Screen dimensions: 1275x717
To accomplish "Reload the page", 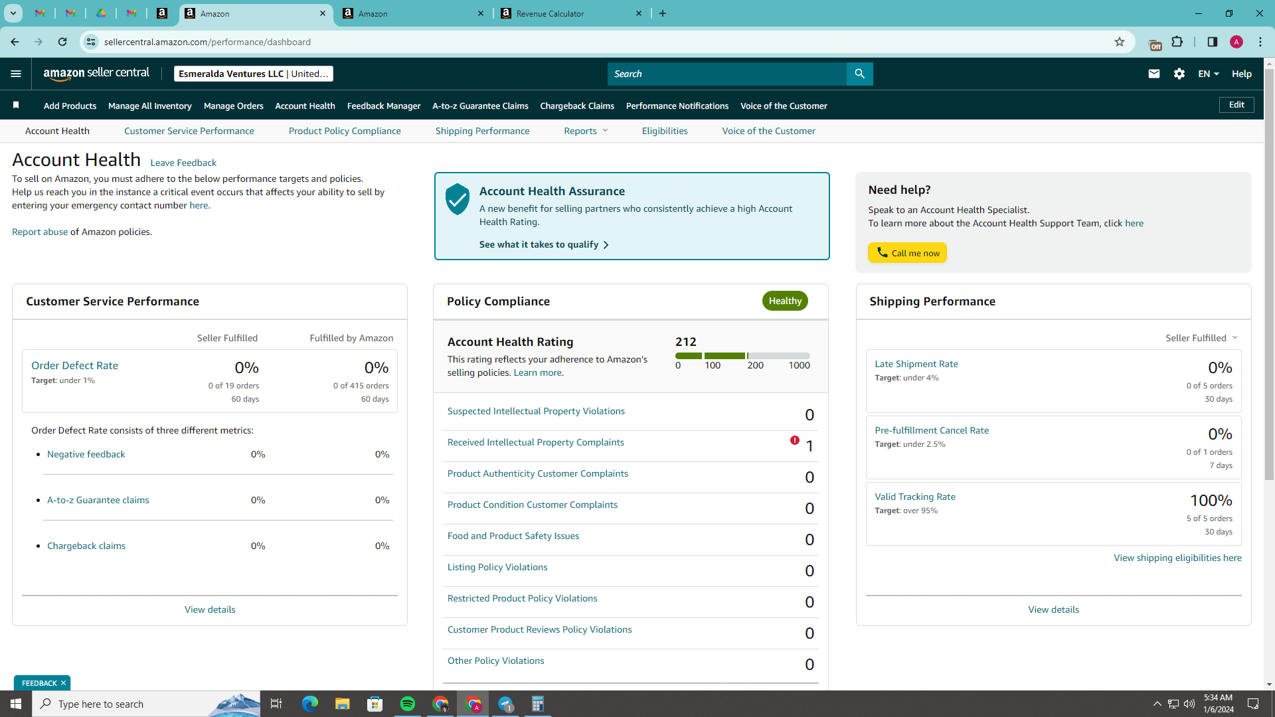I will 62,42.
